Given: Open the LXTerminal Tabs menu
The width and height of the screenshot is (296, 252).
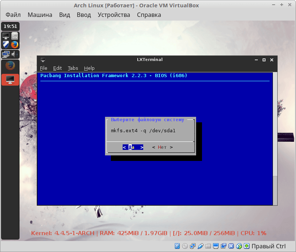Looking at the screenshot, I should [x=73, y=68].
